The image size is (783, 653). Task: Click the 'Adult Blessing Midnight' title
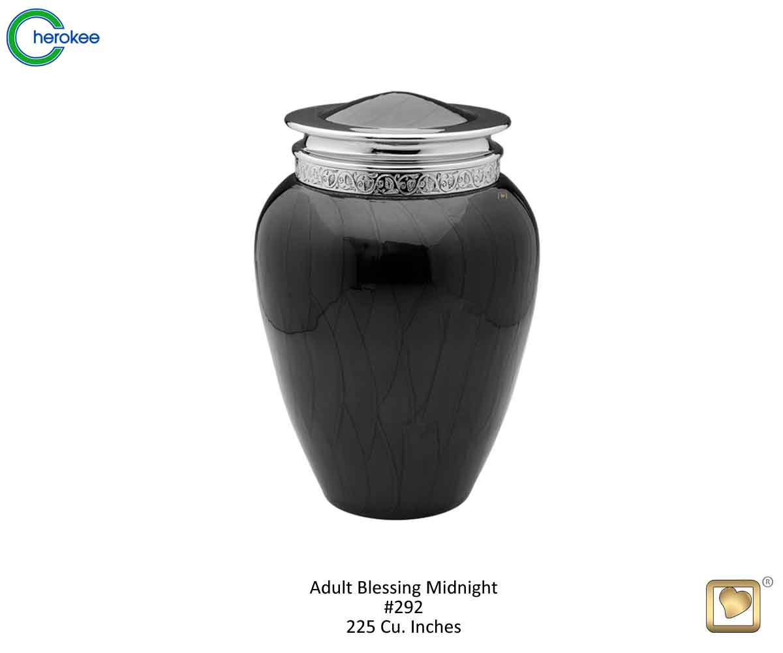coord(403,587)
